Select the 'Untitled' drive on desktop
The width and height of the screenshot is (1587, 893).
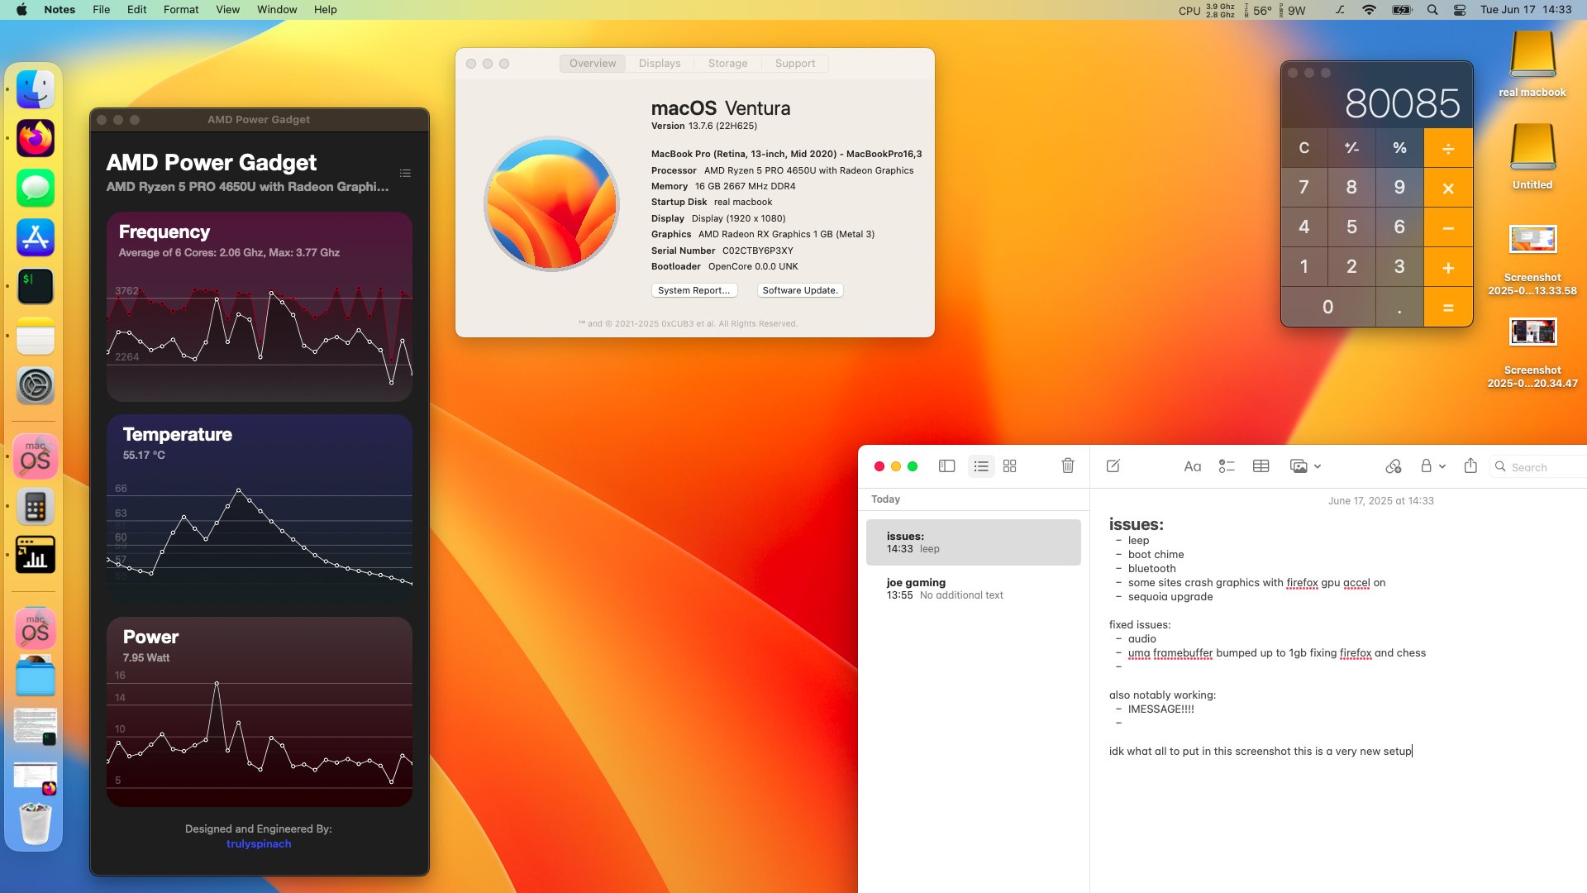[1532, 156]
